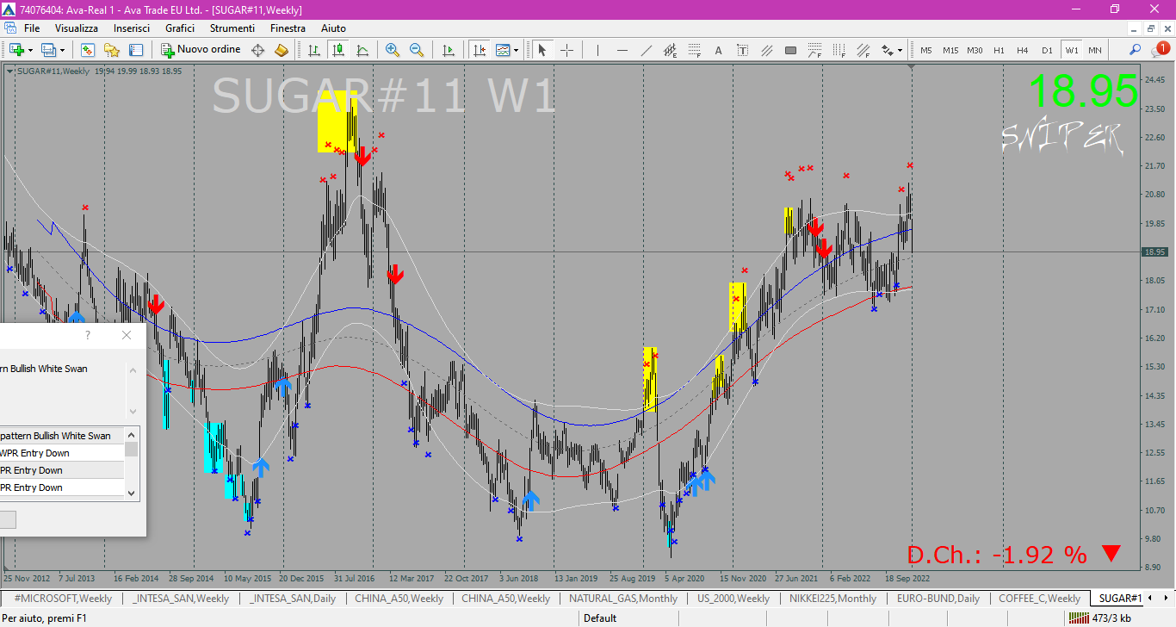Expand the arrows objects dropdown
This screenshot has width=1176, height=627.
(x=900, y=50)
